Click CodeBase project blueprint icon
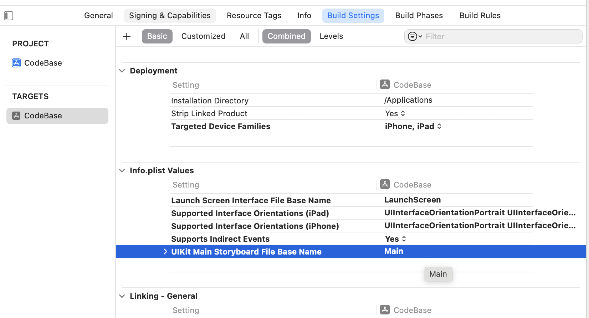 (x=16, y=63)
